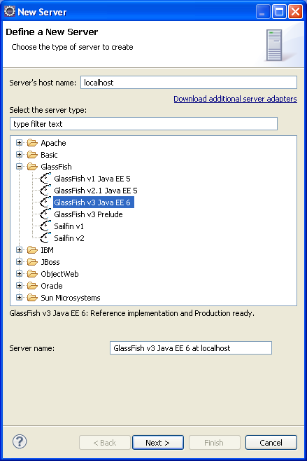Viewport: 307px width, 461px height.
Task: Maximize the New Server dialog
Action: 279,12
